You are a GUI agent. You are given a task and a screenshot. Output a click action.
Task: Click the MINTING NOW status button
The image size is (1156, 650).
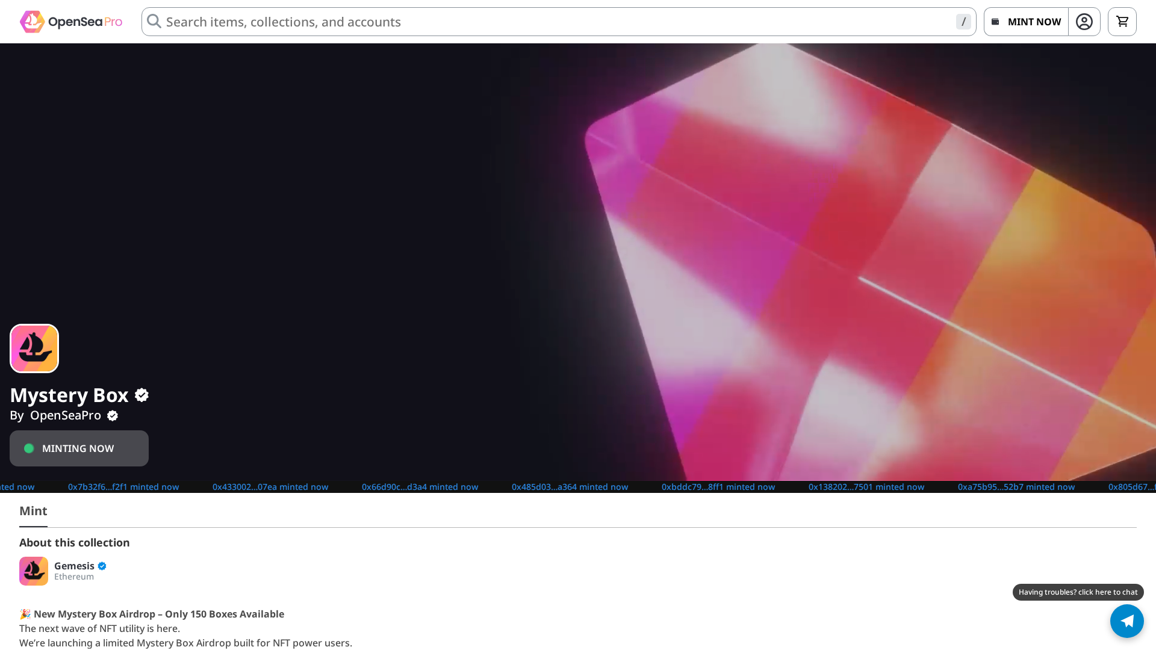pyautogui.click(x=79, y=448)
